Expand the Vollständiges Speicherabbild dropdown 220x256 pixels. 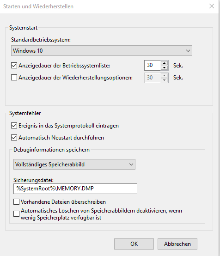pyautogui.click(x=74, y=164)
